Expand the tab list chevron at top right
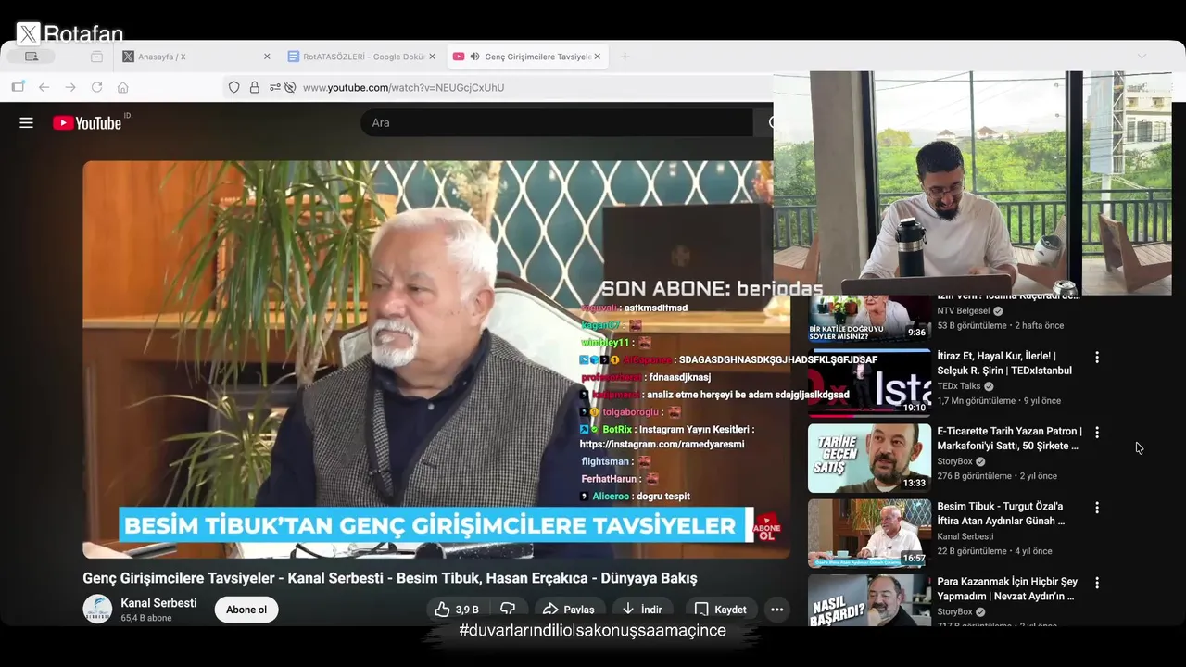Viewport: 1186px width, 667px height. (x=1142, y=57)
